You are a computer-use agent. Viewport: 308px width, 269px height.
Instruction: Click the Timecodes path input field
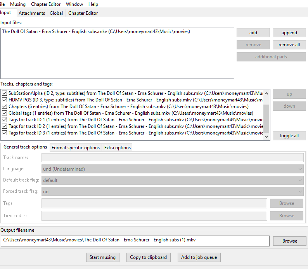(x=154, y=216)
